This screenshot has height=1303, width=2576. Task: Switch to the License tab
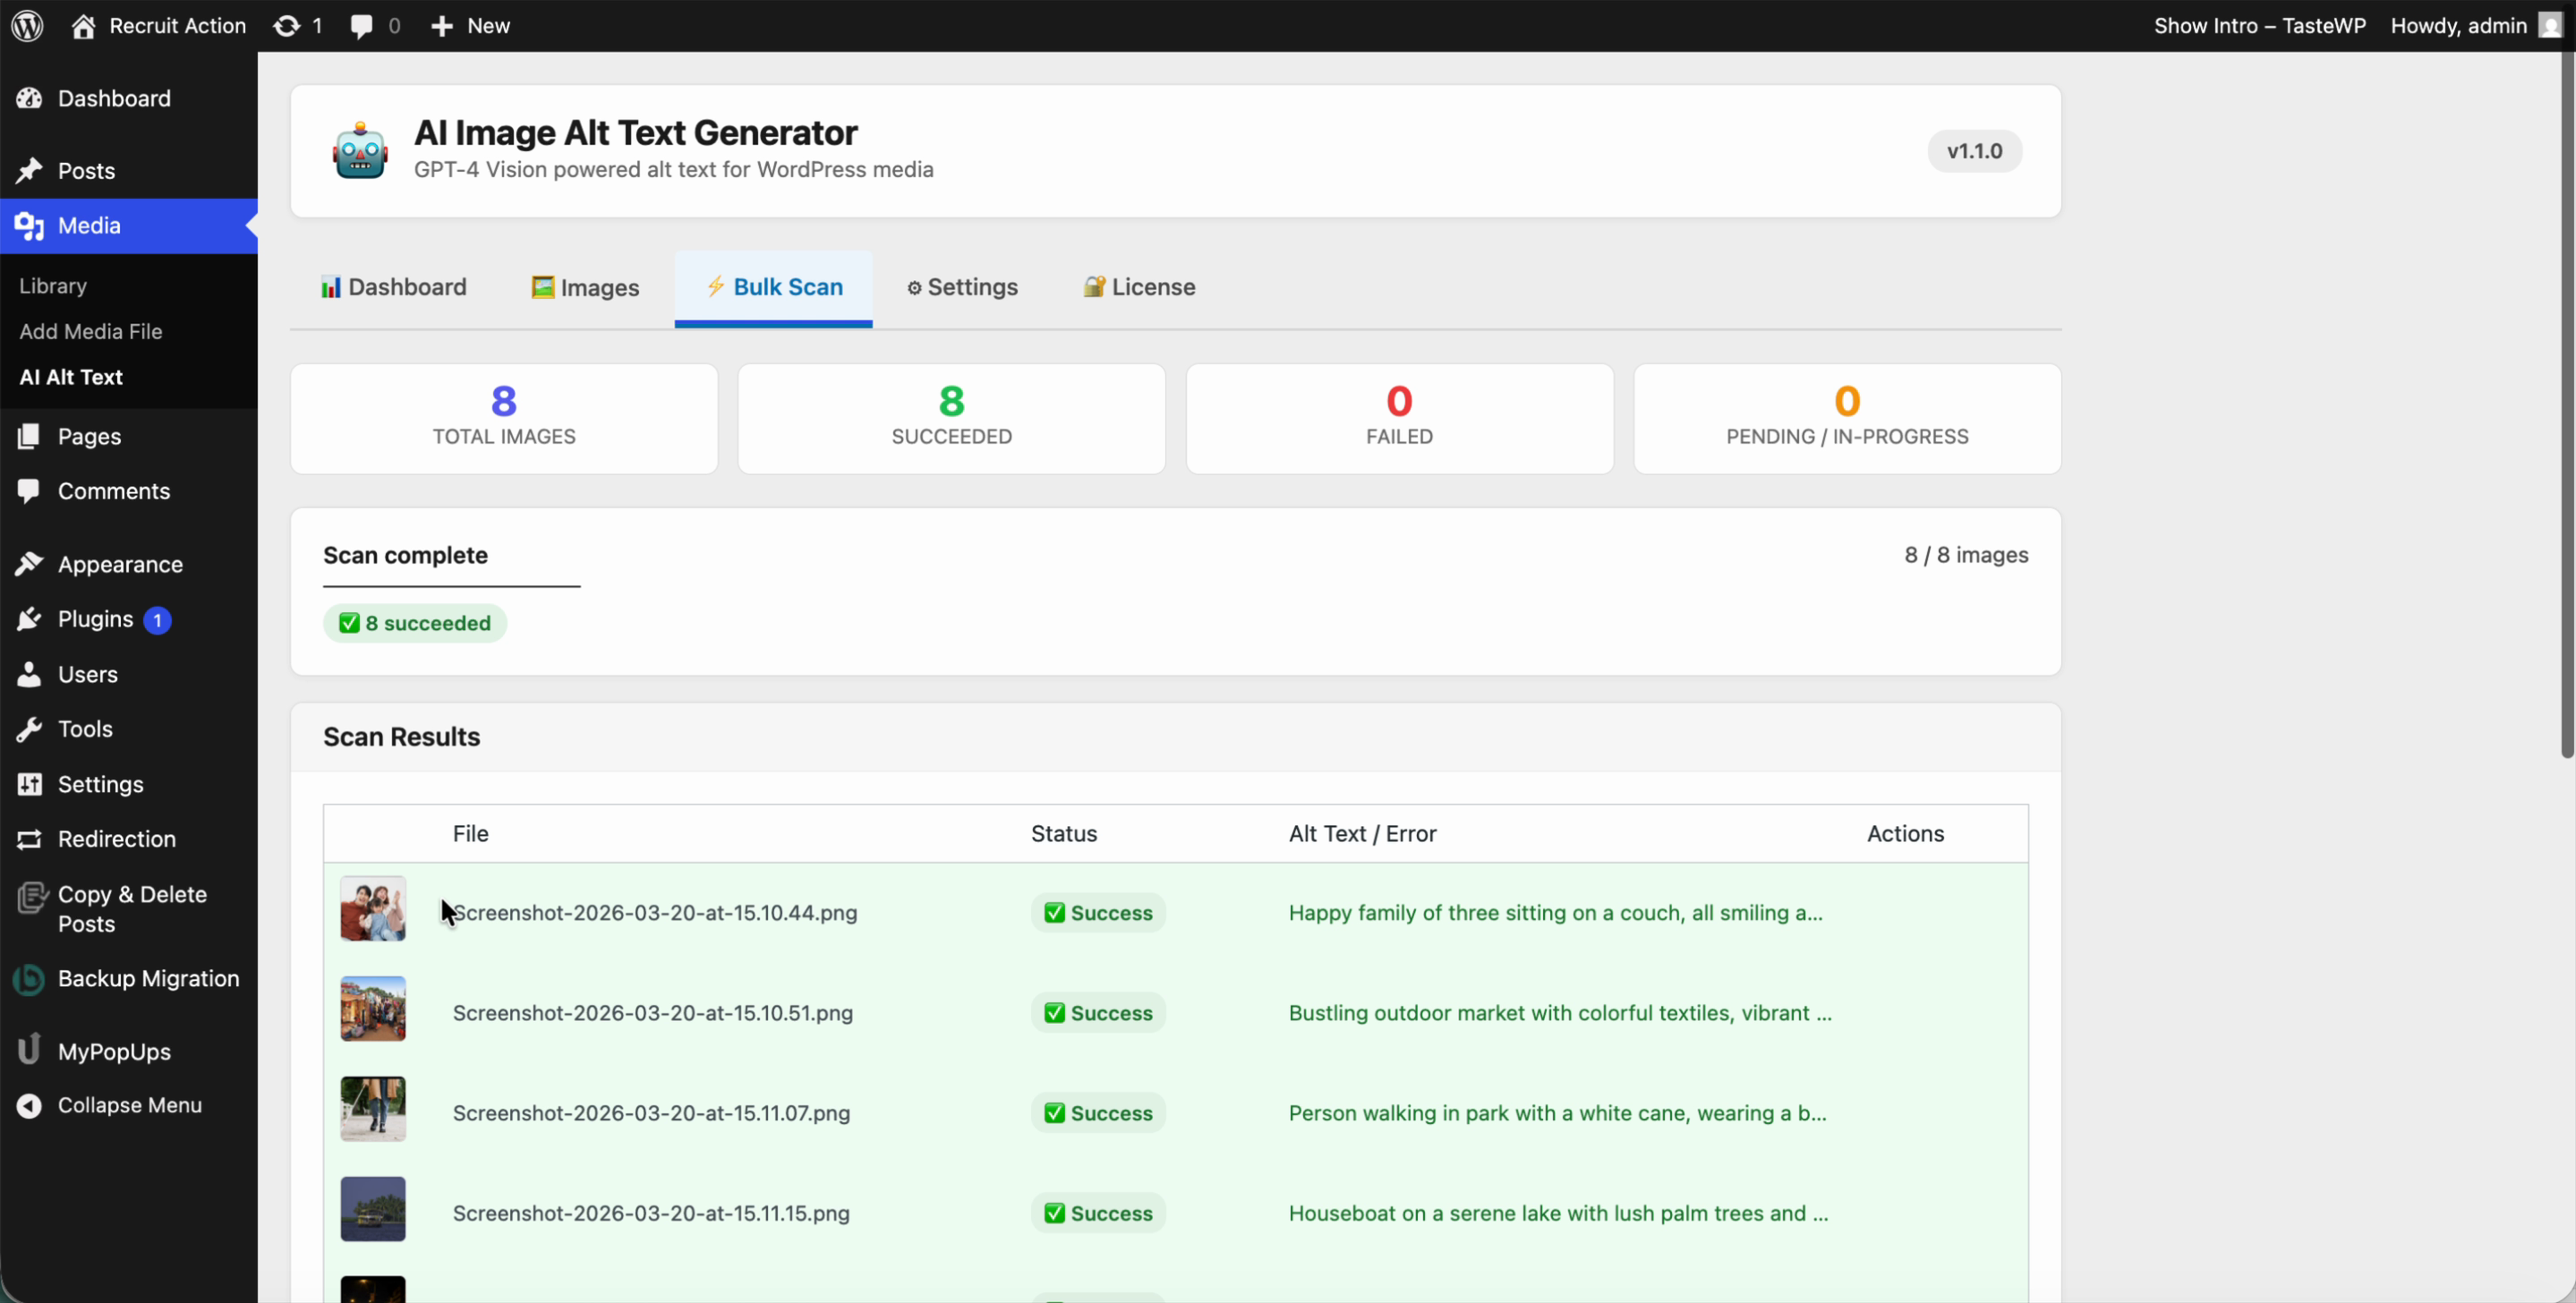1139,288
